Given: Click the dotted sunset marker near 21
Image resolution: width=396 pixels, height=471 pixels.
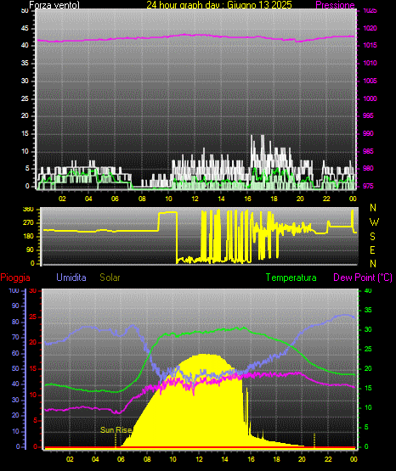Looking at the screenshot, I should 314,440.
